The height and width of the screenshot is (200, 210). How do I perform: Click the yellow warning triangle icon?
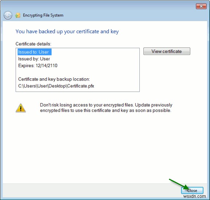click(x=21, y=108)
